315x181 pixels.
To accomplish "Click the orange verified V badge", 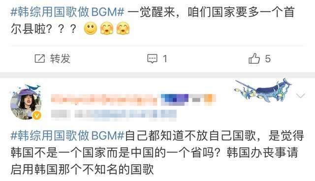I will (37, 116).
